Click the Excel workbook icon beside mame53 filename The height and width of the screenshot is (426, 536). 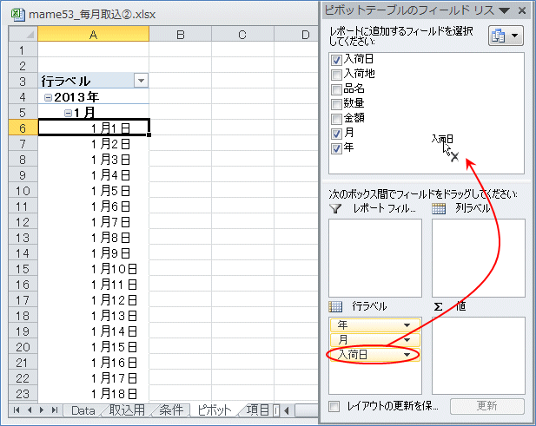pos(17,15)
